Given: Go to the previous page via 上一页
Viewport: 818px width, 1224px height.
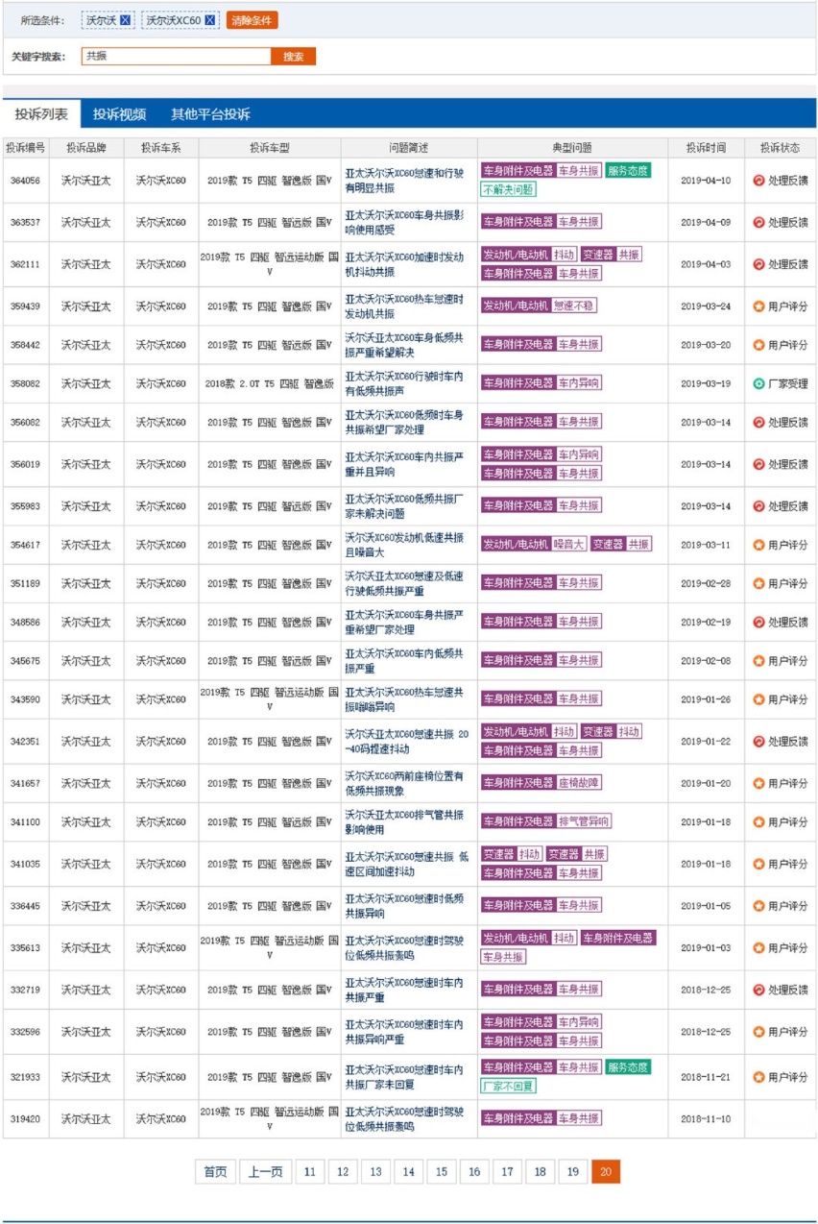Looking at the screenshot, I should pyautogui.click(x=265, y=1171).
